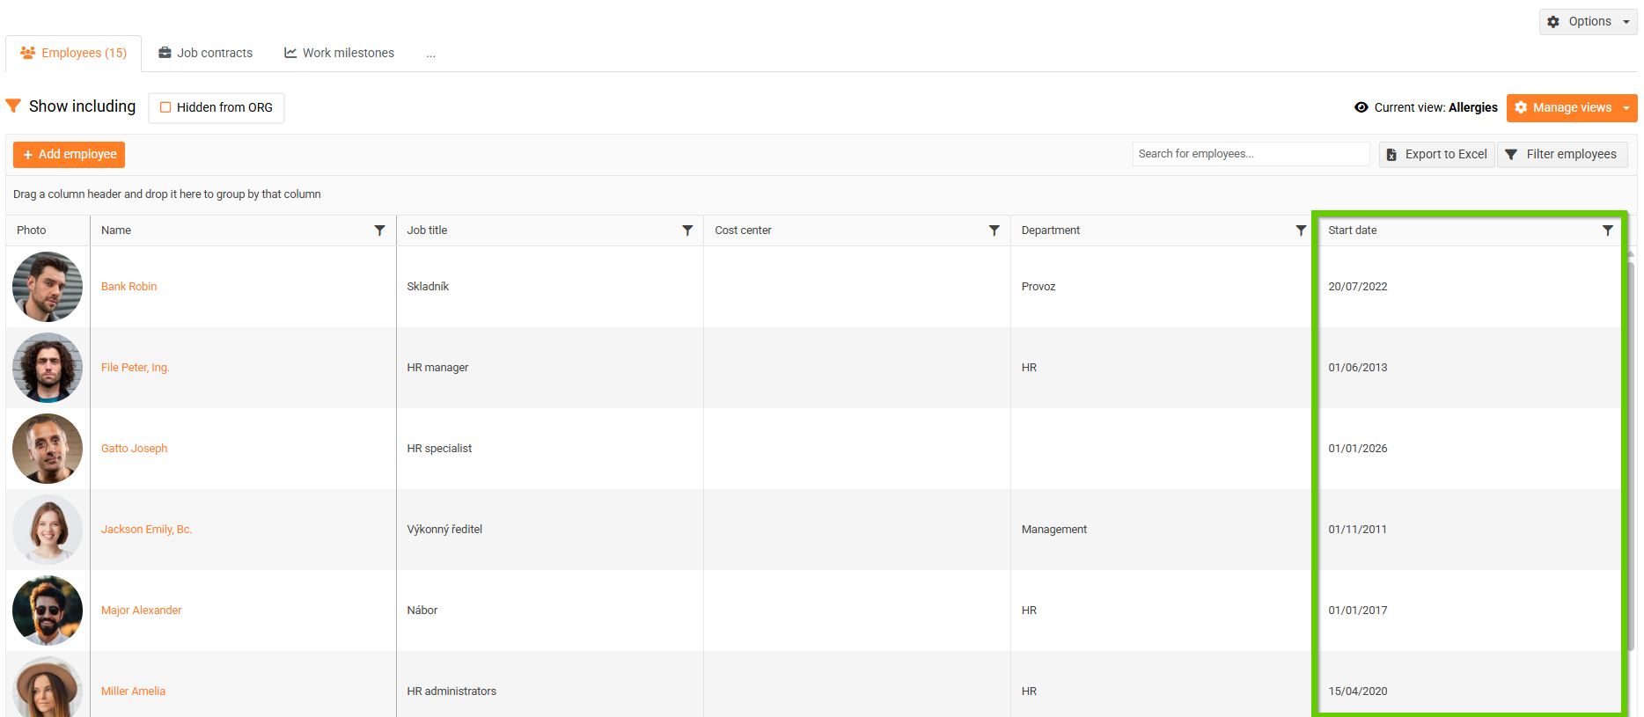Sort by Start date column header

click(1353, 230)
